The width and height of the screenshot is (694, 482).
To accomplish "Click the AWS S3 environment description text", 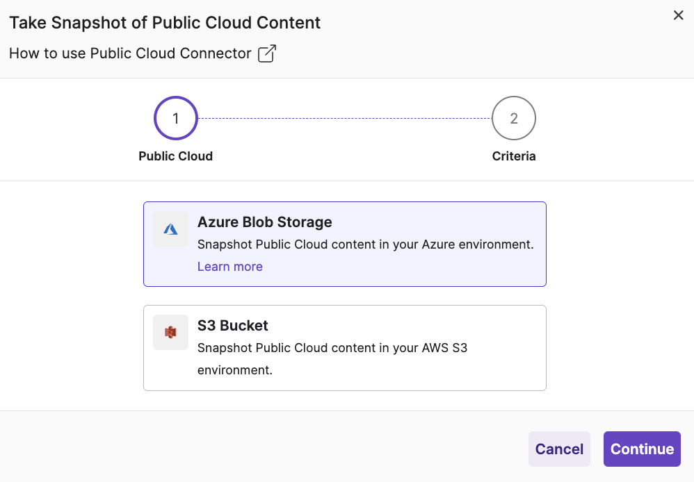I will 332,359.
